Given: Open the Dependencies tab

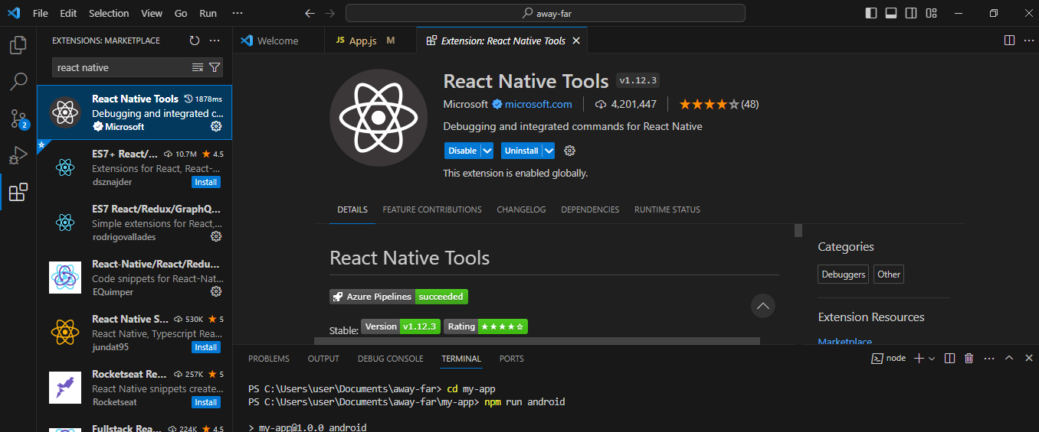Looking at the screenshot, I should point(590,210).
